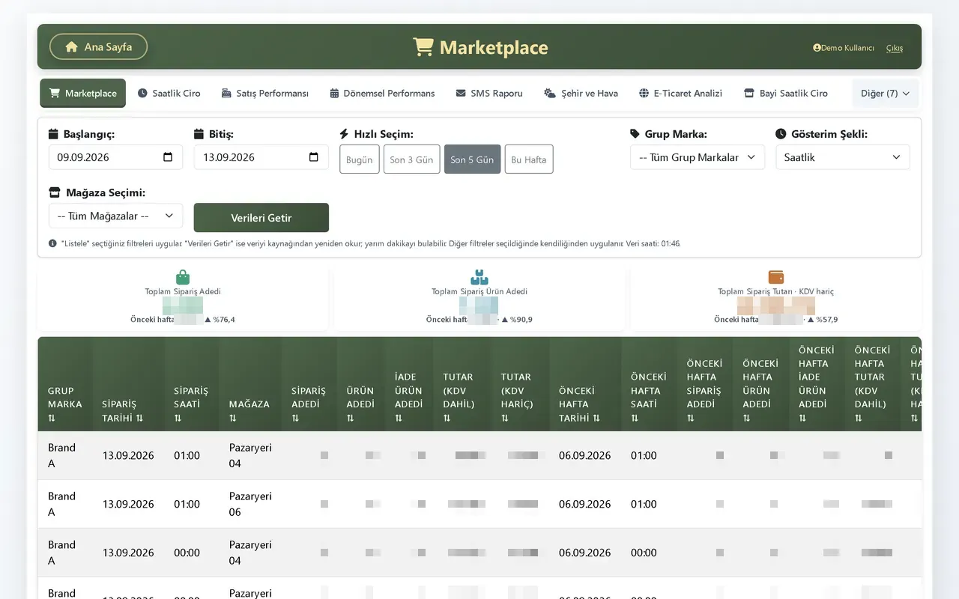Select the Bu Hafta quick filter

(x=529, y=159)
